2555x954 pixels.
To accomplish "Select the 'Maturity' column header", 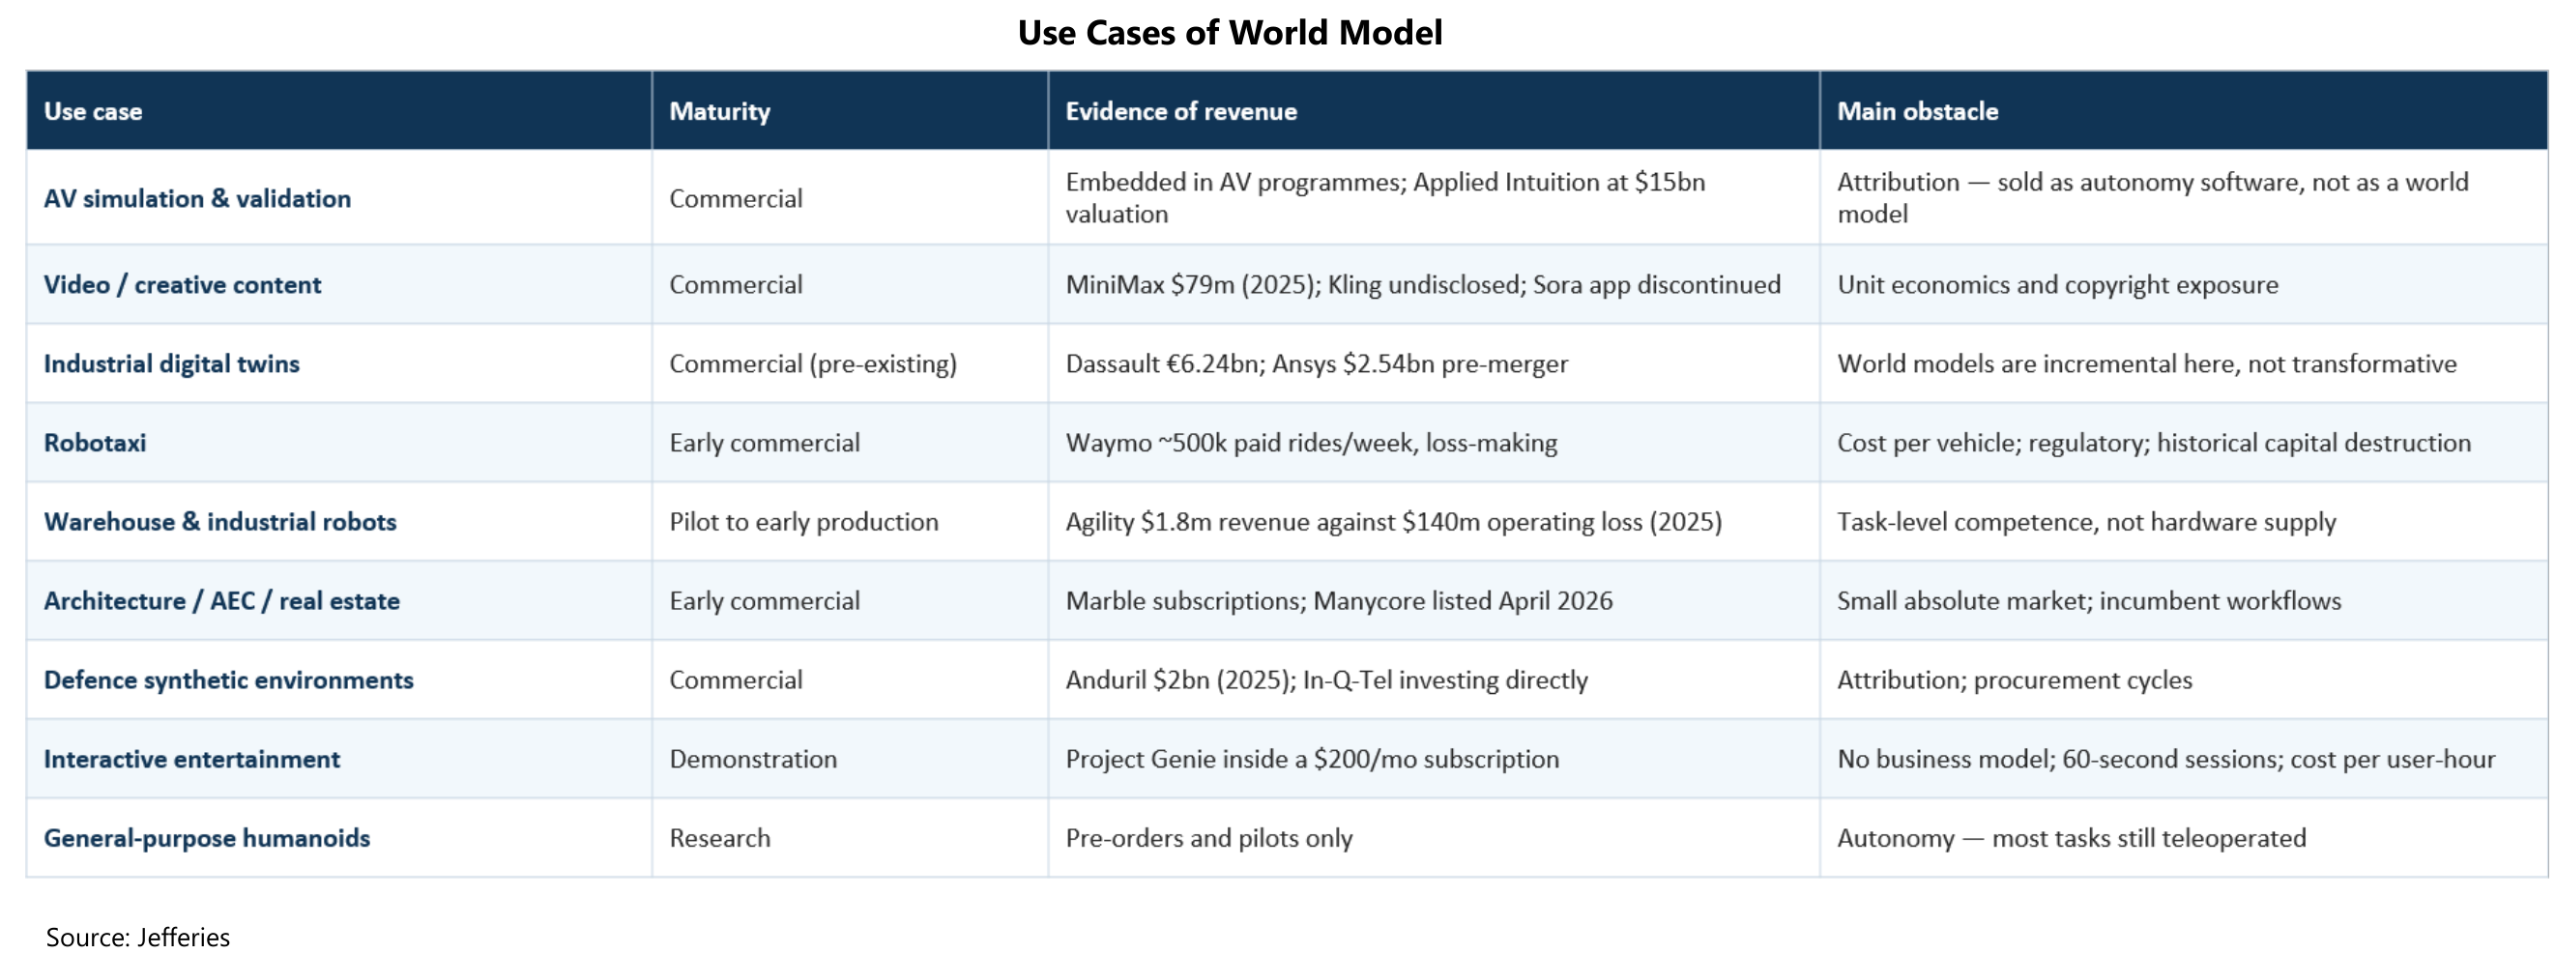I will 720,111.
